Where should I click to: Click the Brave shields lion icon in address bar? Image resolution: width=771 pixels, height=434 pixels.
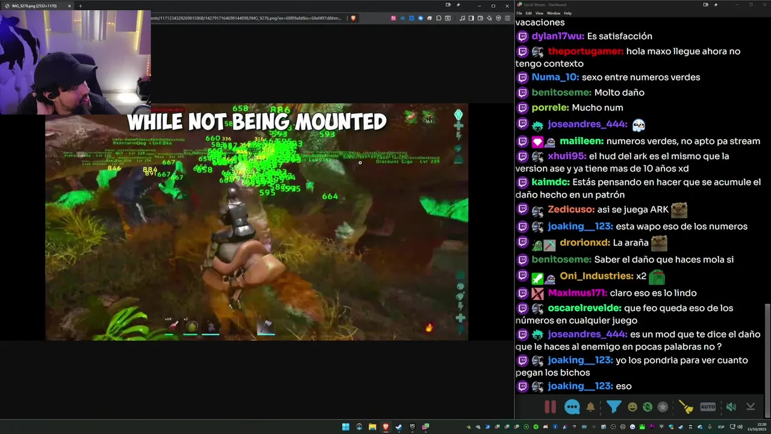pyautogui.click(x=353, y=18)
